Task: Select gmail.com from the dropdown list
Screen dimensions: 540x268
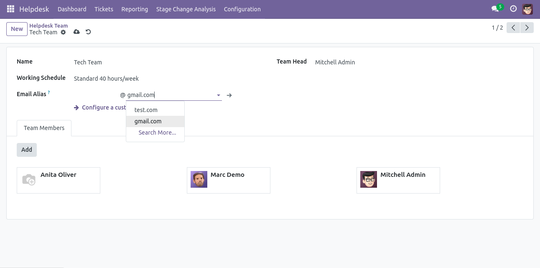Action: pos(155,121)
